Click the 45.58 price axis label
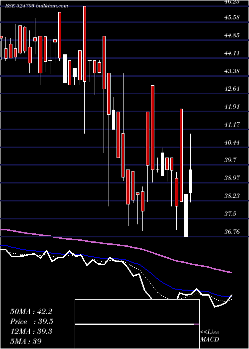The width and height of the screenshot is (249, 349). pos(232,17)
